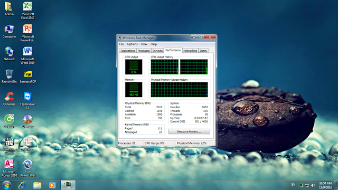
Task: Click the Cached memory value row
Action: [144, 111]
